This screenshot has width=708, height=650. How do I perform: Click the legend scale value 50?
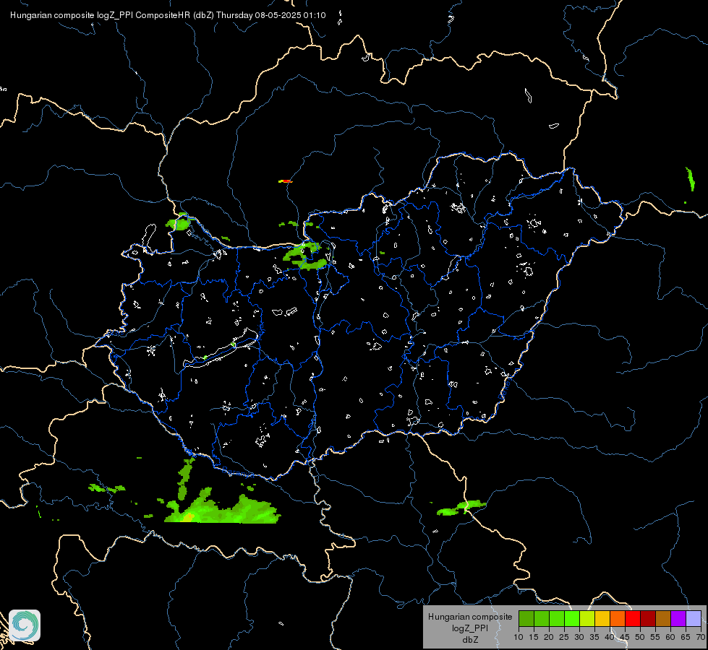coord(640,637)
